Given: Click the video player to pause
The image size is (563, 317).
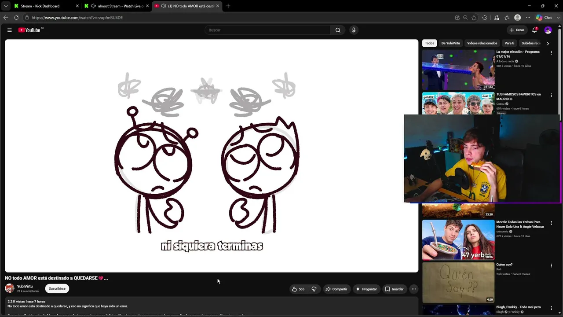Looking at the screenshot, I should click(212, 156).
